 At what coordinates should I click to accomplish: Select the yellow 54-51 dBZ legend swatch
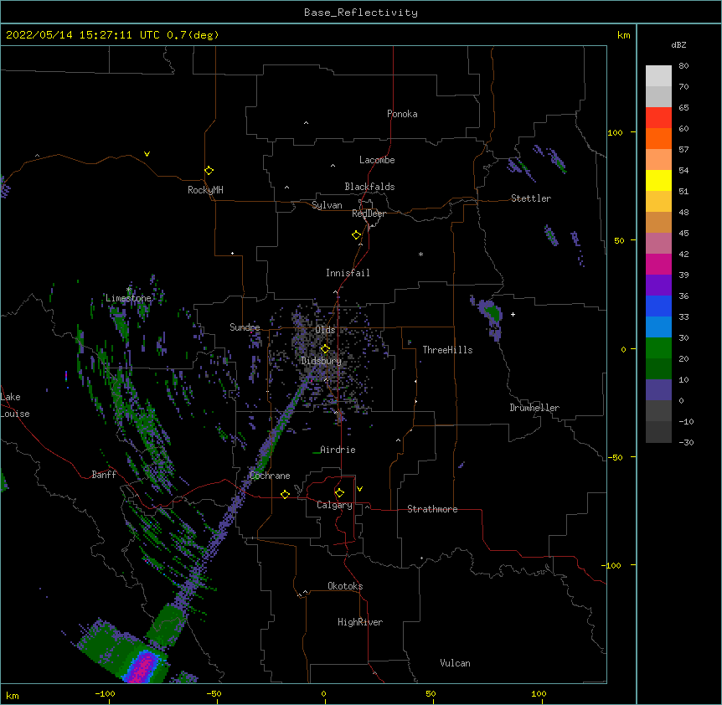pyautogui.click(x=658, y=180)
